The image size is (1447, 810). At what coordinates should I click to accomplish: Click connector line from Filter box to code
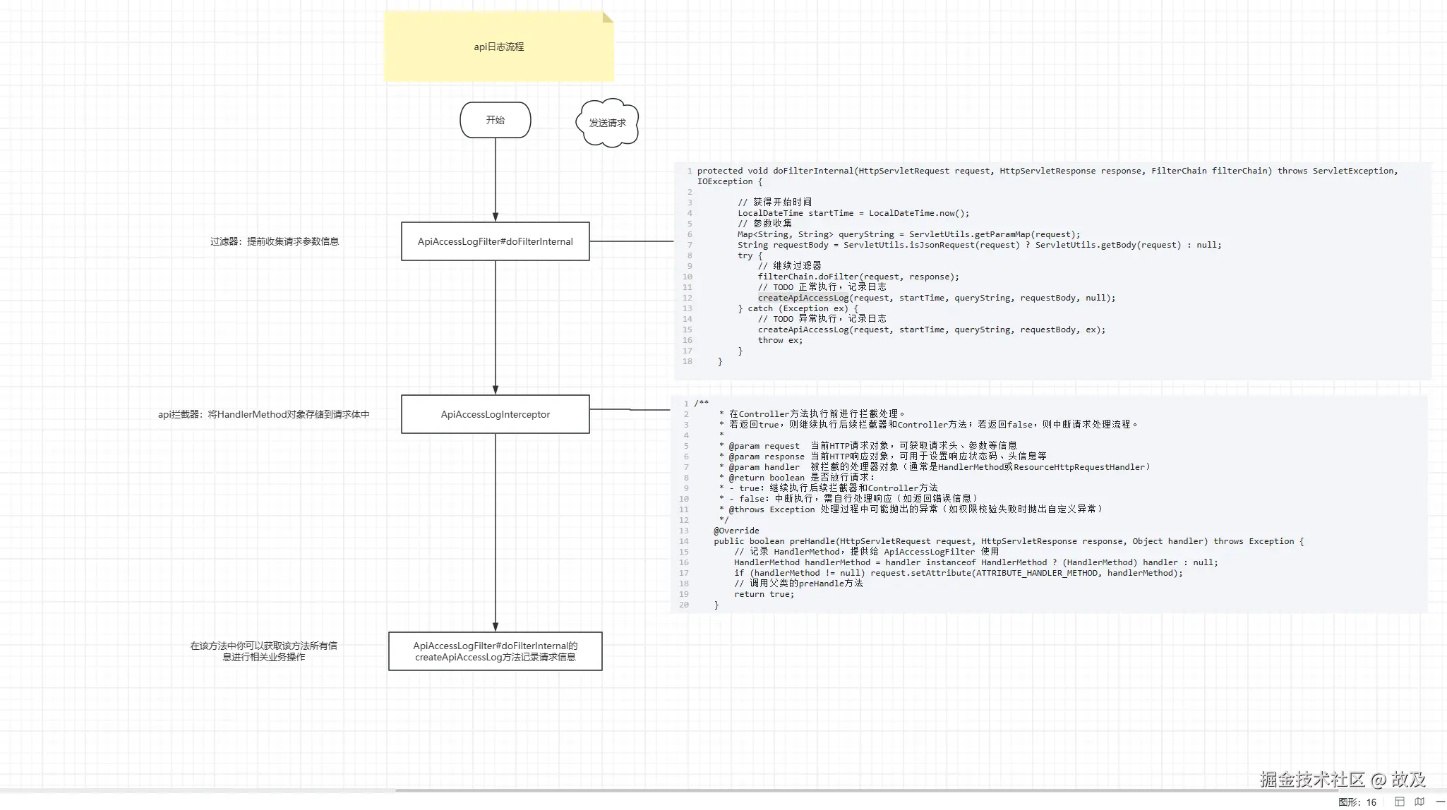pos(632,241)
